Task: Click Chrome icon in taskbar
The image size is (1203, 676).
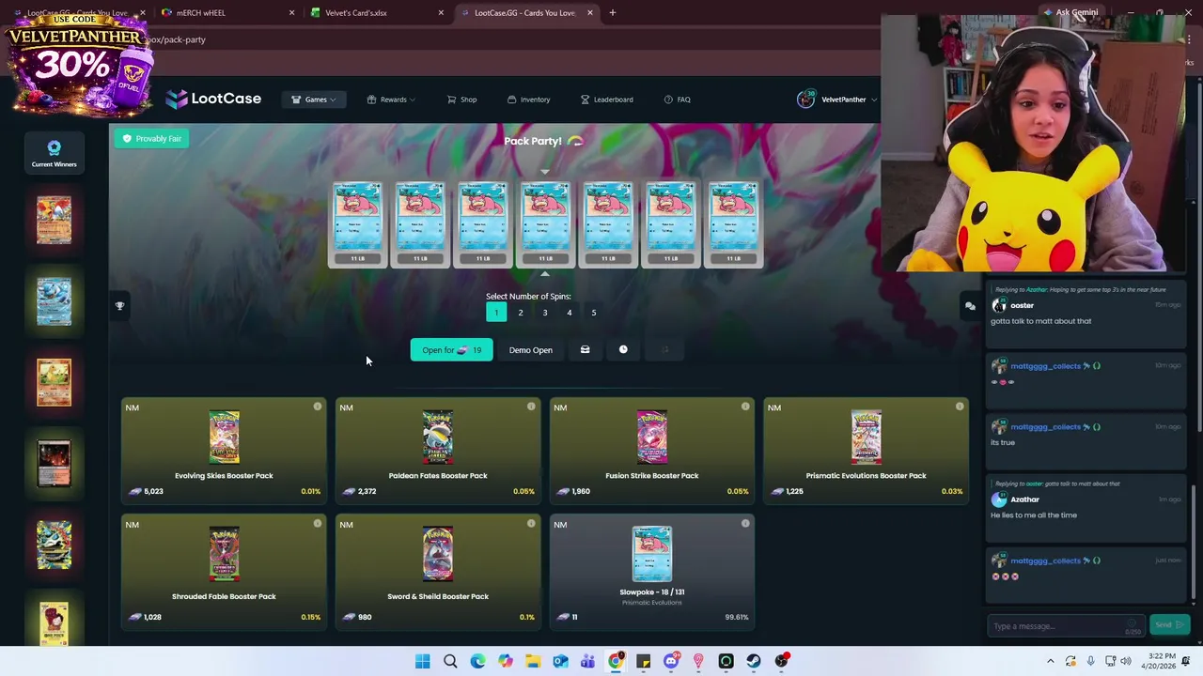Action: pyautogui.click(x=616, y=661)
